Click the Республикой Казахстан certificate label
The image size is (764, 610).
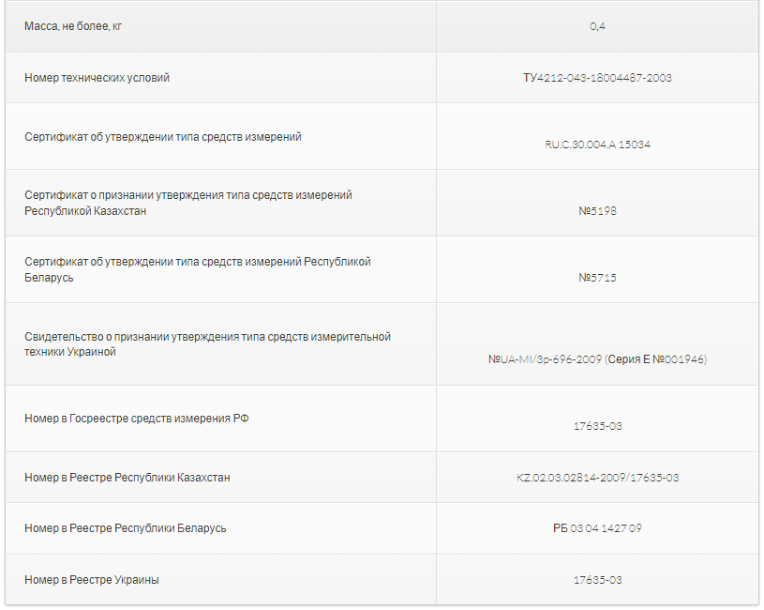(188, 203)
